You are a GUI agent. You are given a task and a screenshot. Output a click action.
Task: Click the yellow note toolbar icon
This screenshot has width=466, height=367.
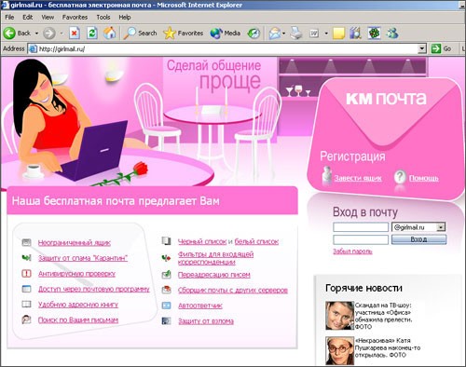click(339, 34)
